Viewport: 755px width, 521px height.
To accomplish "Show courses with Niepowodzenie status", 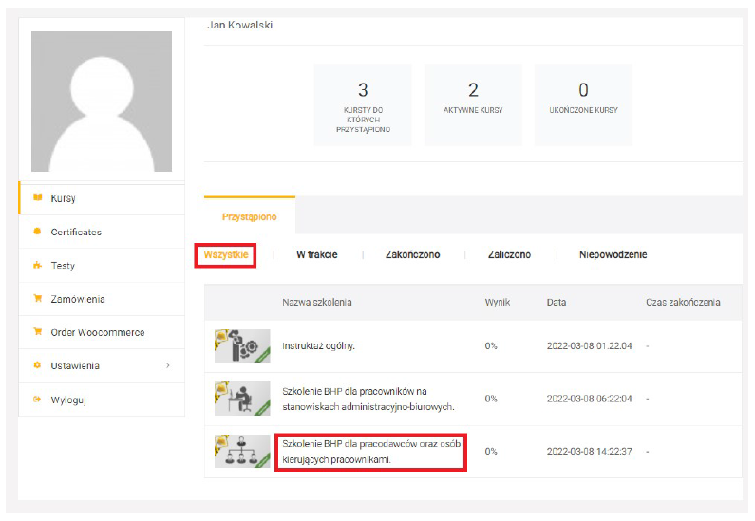I will [x=613, y=254].
